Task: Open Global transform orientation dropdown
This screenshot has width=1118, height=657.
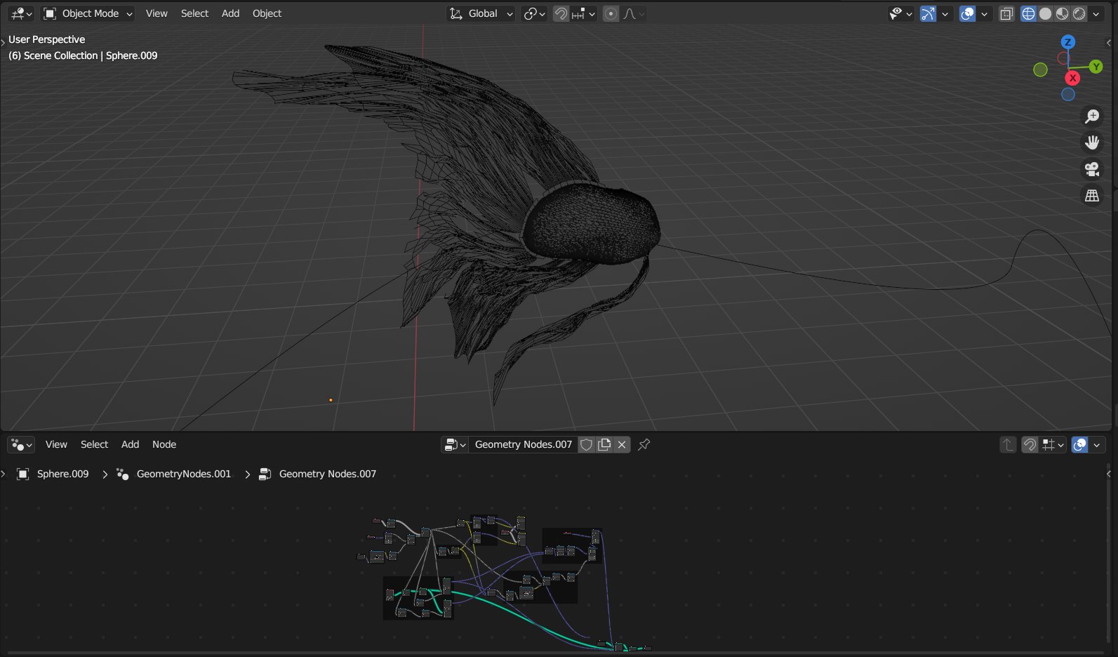Action: pyautogui.click(x=482, y=13)
